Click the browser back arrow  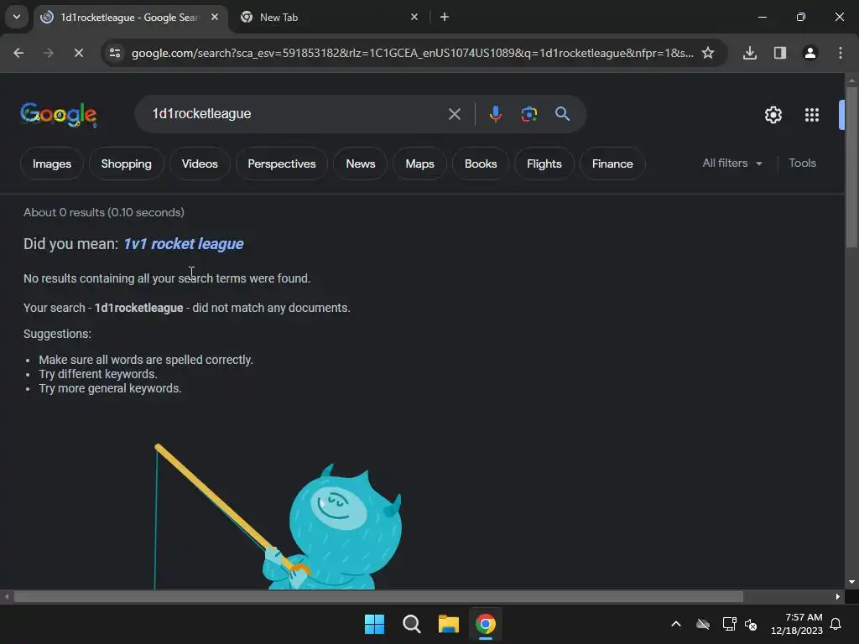pos(18,53)
